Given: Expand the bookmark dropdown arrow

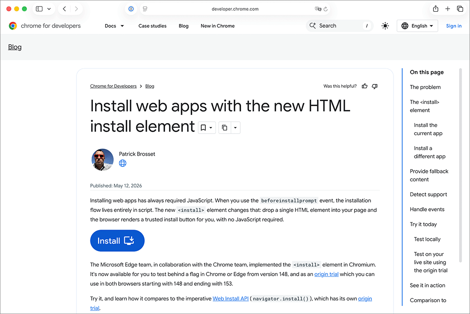Looking at the screenshot, I should click(211, 127).
